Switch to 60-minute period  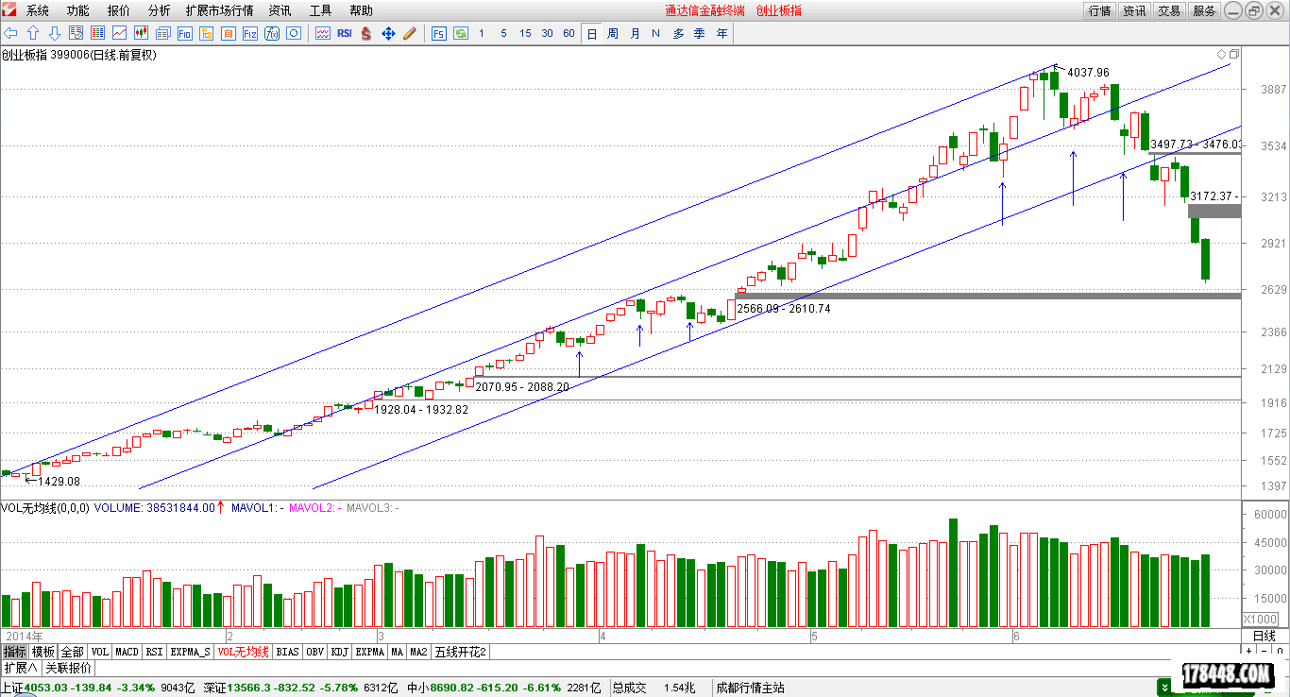(569, 33)
